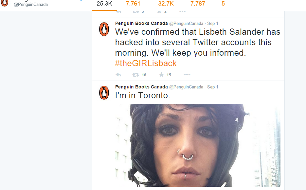The width and height of the screenshot is (306, 190).
Task: Click the @PenguinCanada handle in the header
Action: [31, 5]
